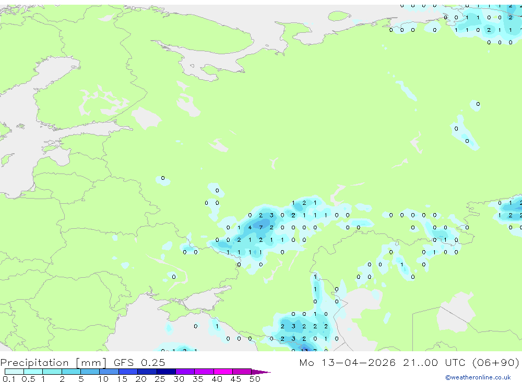Image resolution: width=522 pixels, height=382 pixels.
Task: Select the 25 to 30 mm navy swatch
Action: [166, 372]
